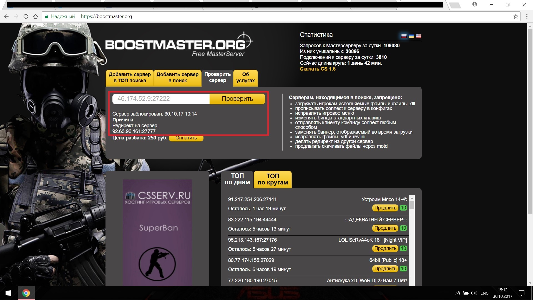Select the Ukrainian flag language icon
This screenshot has width=533, height=300.
[x=411, y=36]
